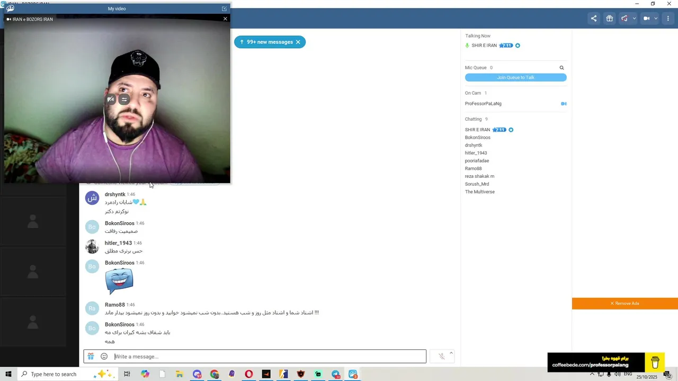Open the Windows Start menu
The height and width of the screenshot is (381, 678).
[x=8, y=374]
